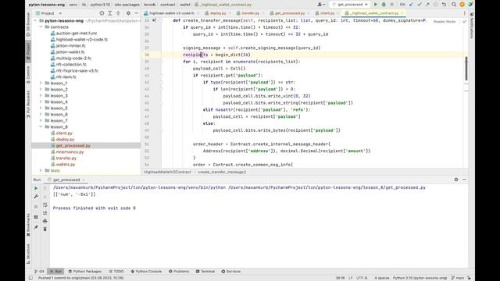Toggle scroll to end in Run console
500x281 pixels.
[45, 213]
